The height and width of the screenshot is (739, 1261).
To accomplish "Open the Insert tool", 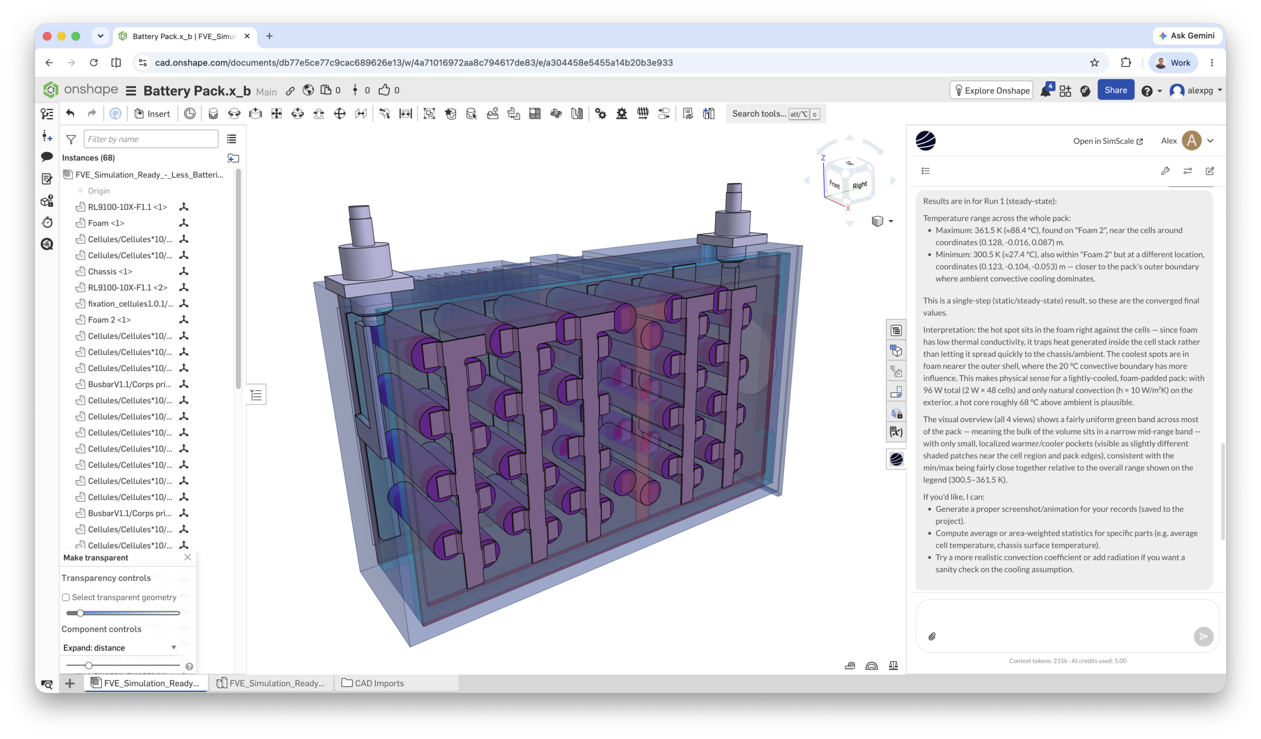I will point(152,114).
